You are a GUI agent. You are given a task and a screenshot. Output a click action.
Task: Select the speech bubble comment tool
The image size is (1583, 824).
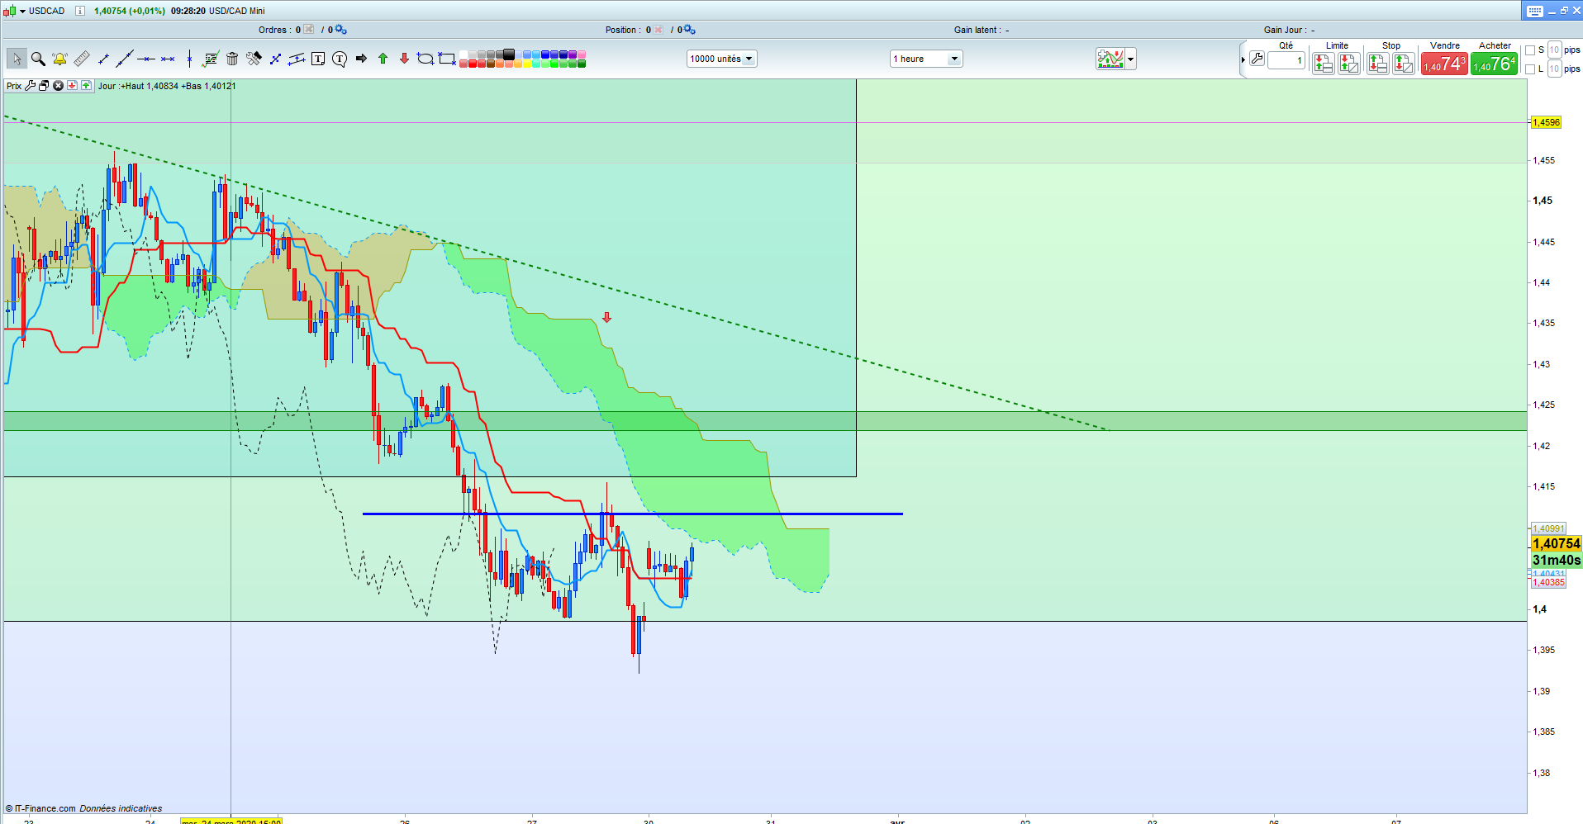coord(340,59)
